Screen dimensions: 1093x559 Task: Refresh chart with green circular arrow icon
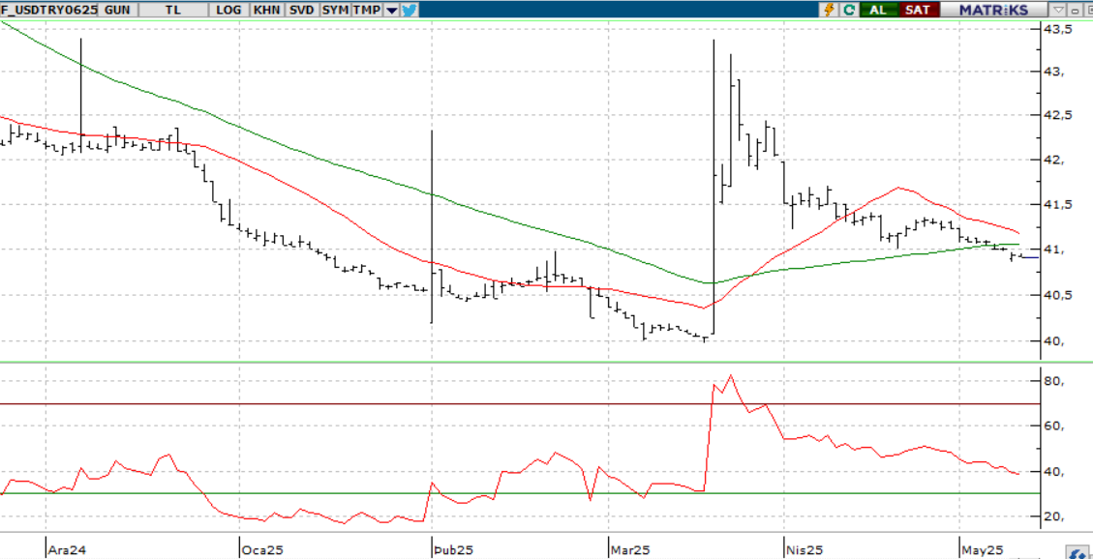849,10
